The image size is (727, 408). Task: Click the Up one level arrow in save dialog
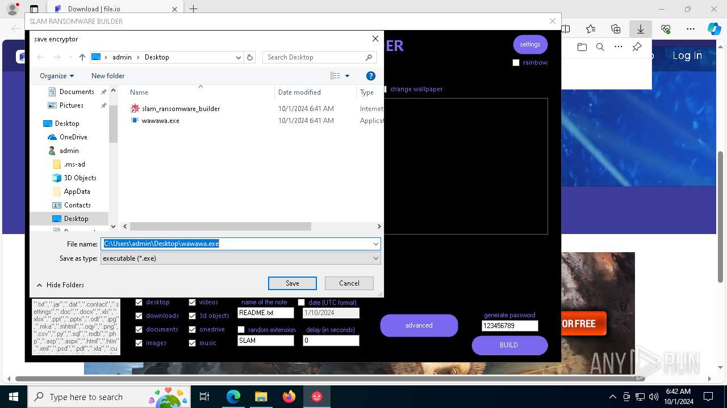[x=82, y=57]
